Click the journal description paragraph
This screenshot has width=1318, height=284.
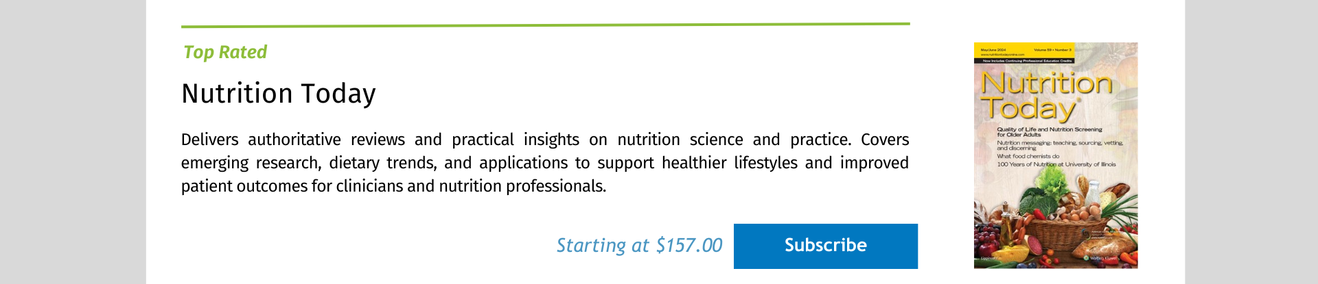tap(544, 163)
